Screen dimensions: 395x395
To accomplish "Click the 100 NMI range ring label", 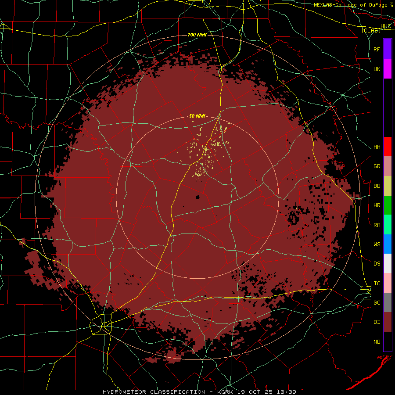I will click(197, 35).
